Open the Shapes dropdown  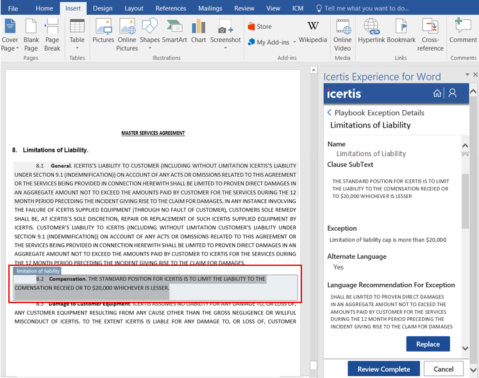pos(149,40)
